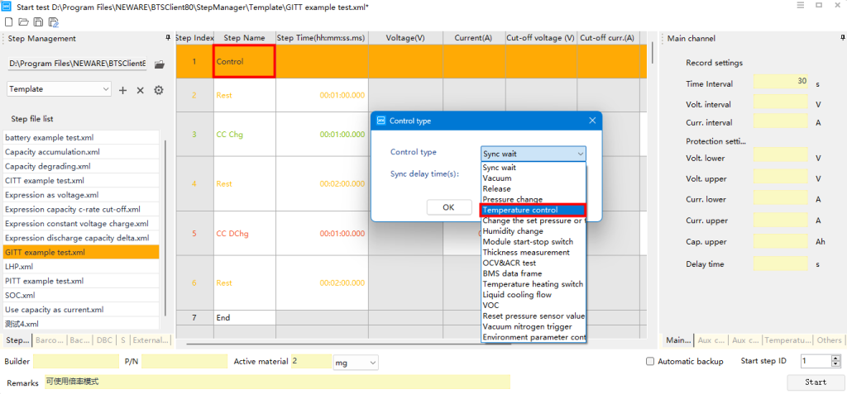Enable the Automatic backup checkbox
Image resolution: width=847 pixels, height=394 pixels.
tap(650, 362)
